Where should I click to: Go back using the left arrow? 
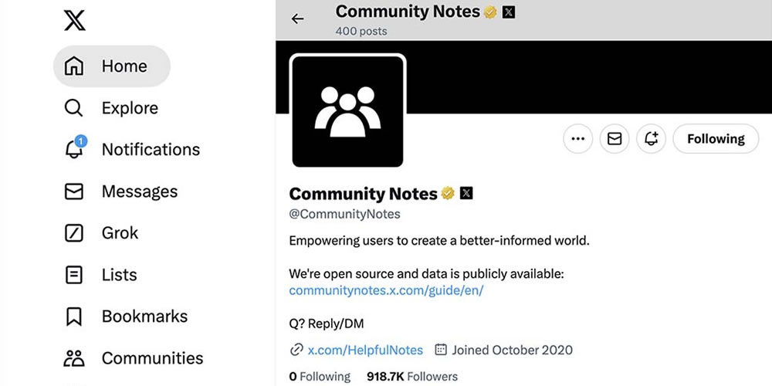[x=297, y=19]
